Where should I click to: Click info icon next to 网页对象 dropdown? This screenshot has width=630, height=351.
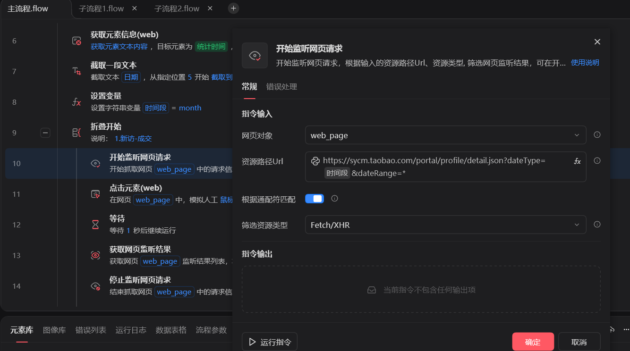point(597,135)
